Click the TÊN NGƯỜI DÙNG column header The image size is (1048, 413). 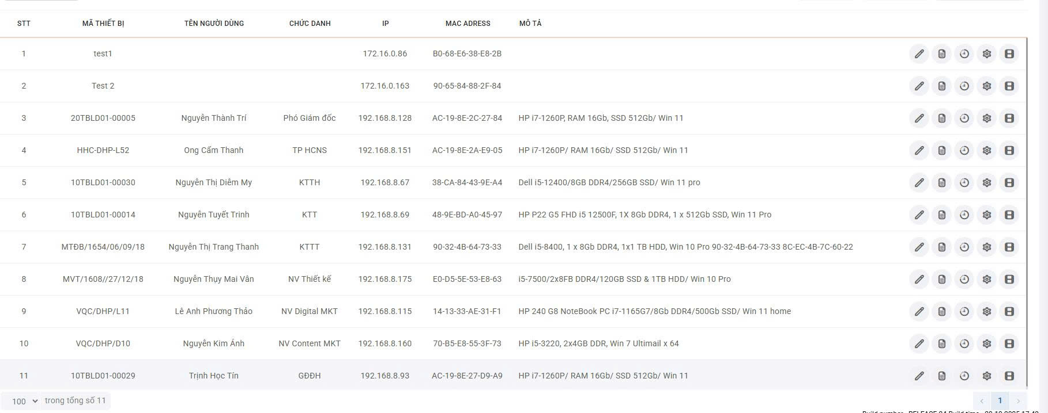(214, 24)
